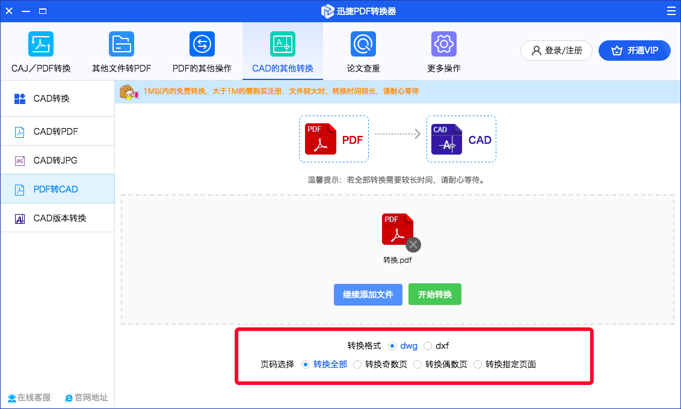Select the CAD的其他转换 icon
Image resolution: width=681 pixels, height=409 pixels.
pos(283,44)
